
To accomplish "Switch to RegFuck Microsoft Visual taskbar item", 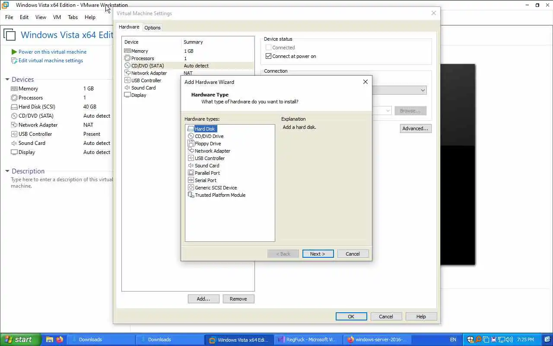I will [x=308, y=340].
